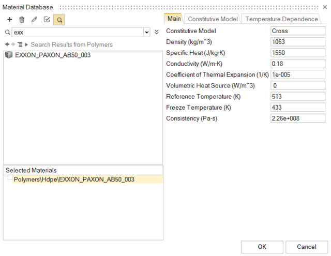Click the add material plus icon

point(9,20)
